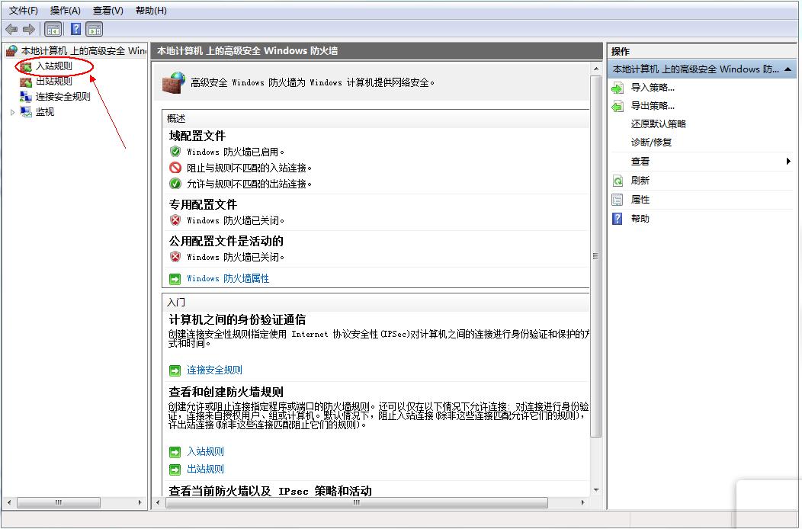
Task: Click the center pane scroll right arrow
Action: tap(582, 503)
